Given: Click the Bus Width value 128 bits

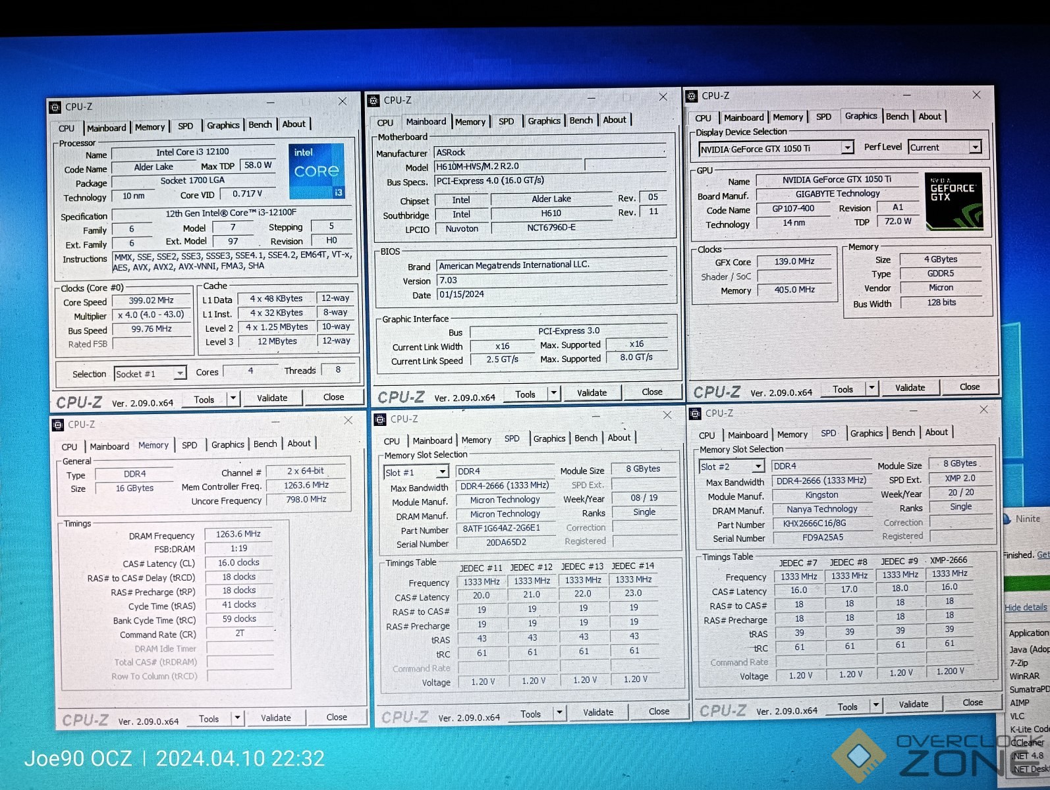Looking at the screenshot, I should pos(941,302).
